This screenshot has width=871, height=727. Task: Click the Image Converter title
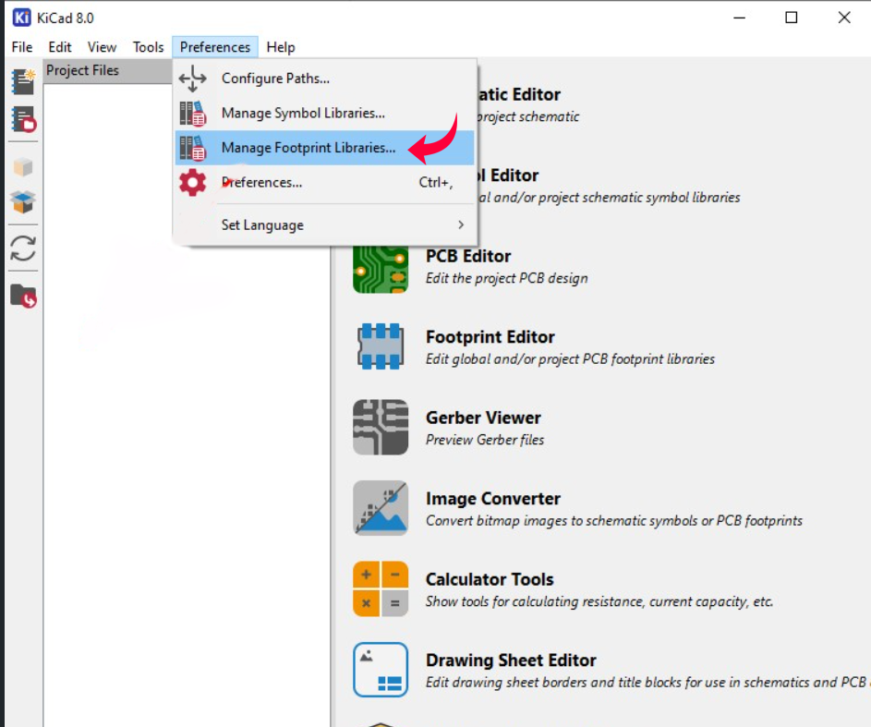[x=492, y=499]
